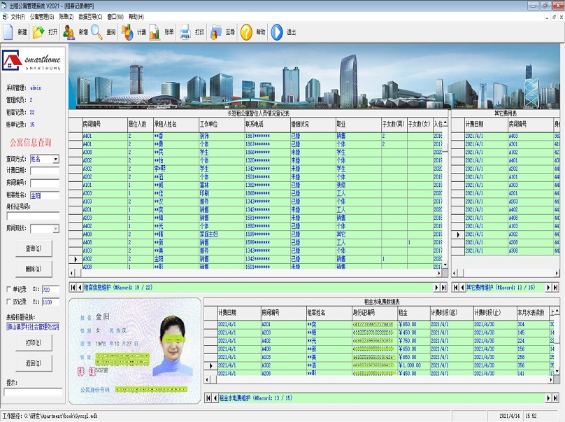Go to previous record in 租金水电费维护 navigator

[215, 398]
